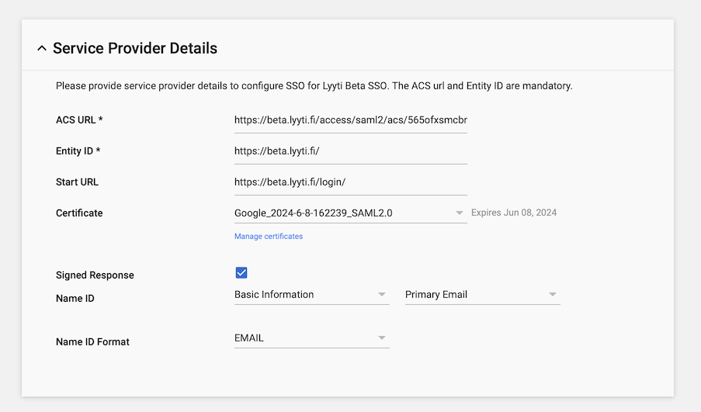Click the Service Provider Details heading

135,49
